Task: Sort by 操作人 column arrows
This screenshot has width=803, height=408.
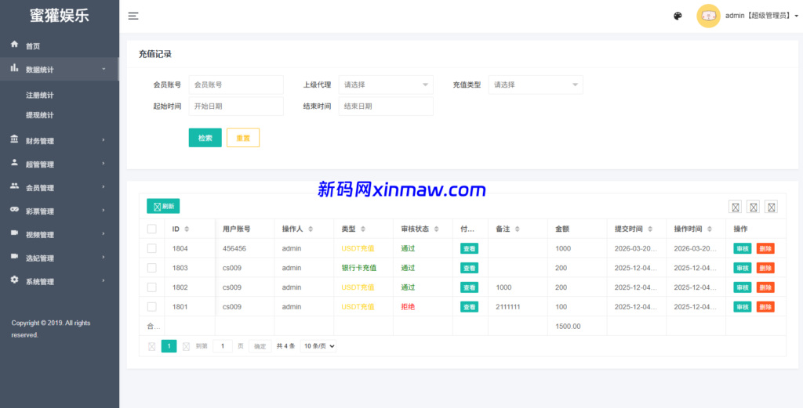Action: click(x=311, y=229)
